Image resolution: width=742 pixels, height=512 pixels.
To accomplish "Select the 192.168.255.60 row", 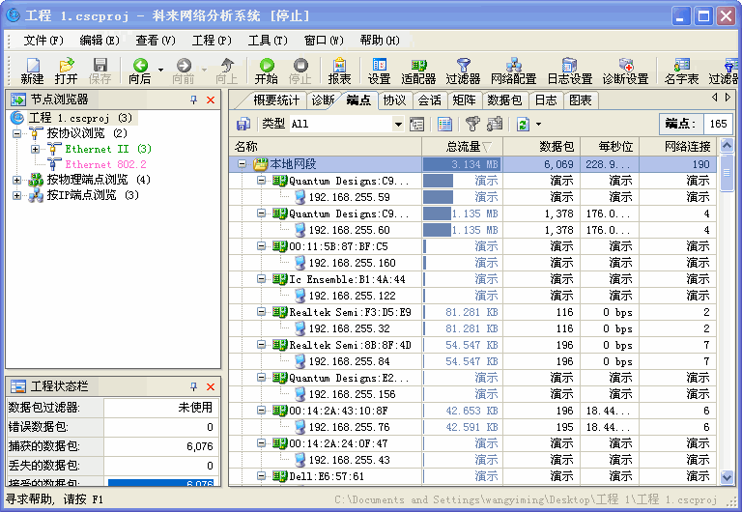I will (472, 230).
